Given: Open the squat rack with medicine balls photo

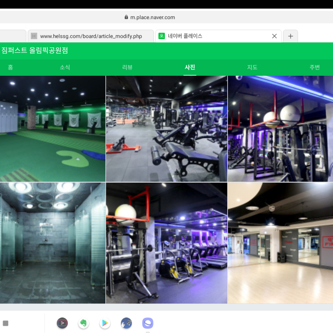Looking at the screenshot, I should click(x=280, y=129).
